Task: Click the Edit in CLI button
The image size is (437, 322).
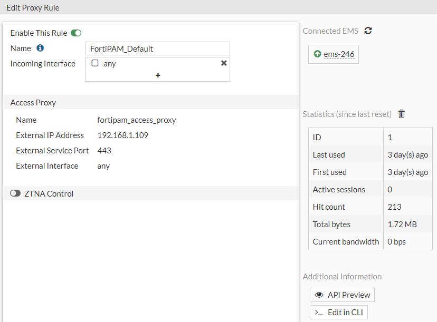Action: click(x=339, y=312)
